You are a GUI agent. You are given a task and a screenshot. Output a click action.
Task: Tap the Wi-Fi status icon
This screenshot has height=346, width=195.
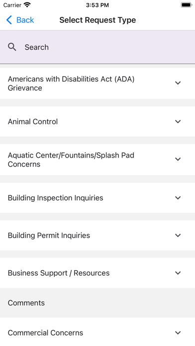coord(27,5)
